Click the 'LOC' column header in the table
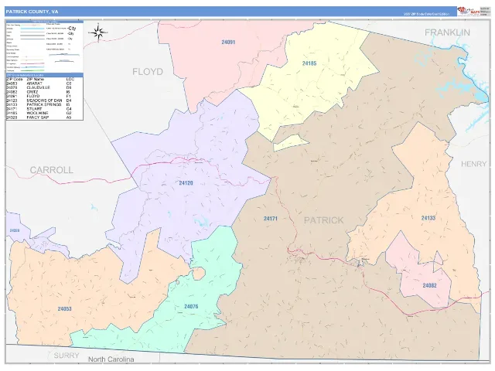Screen dimensions: 495x371 [x=70, y=80]
